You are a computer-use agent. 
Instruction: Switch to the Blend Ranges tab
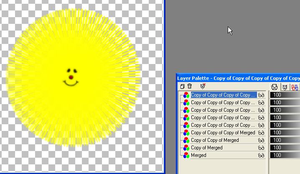point(295,87)
